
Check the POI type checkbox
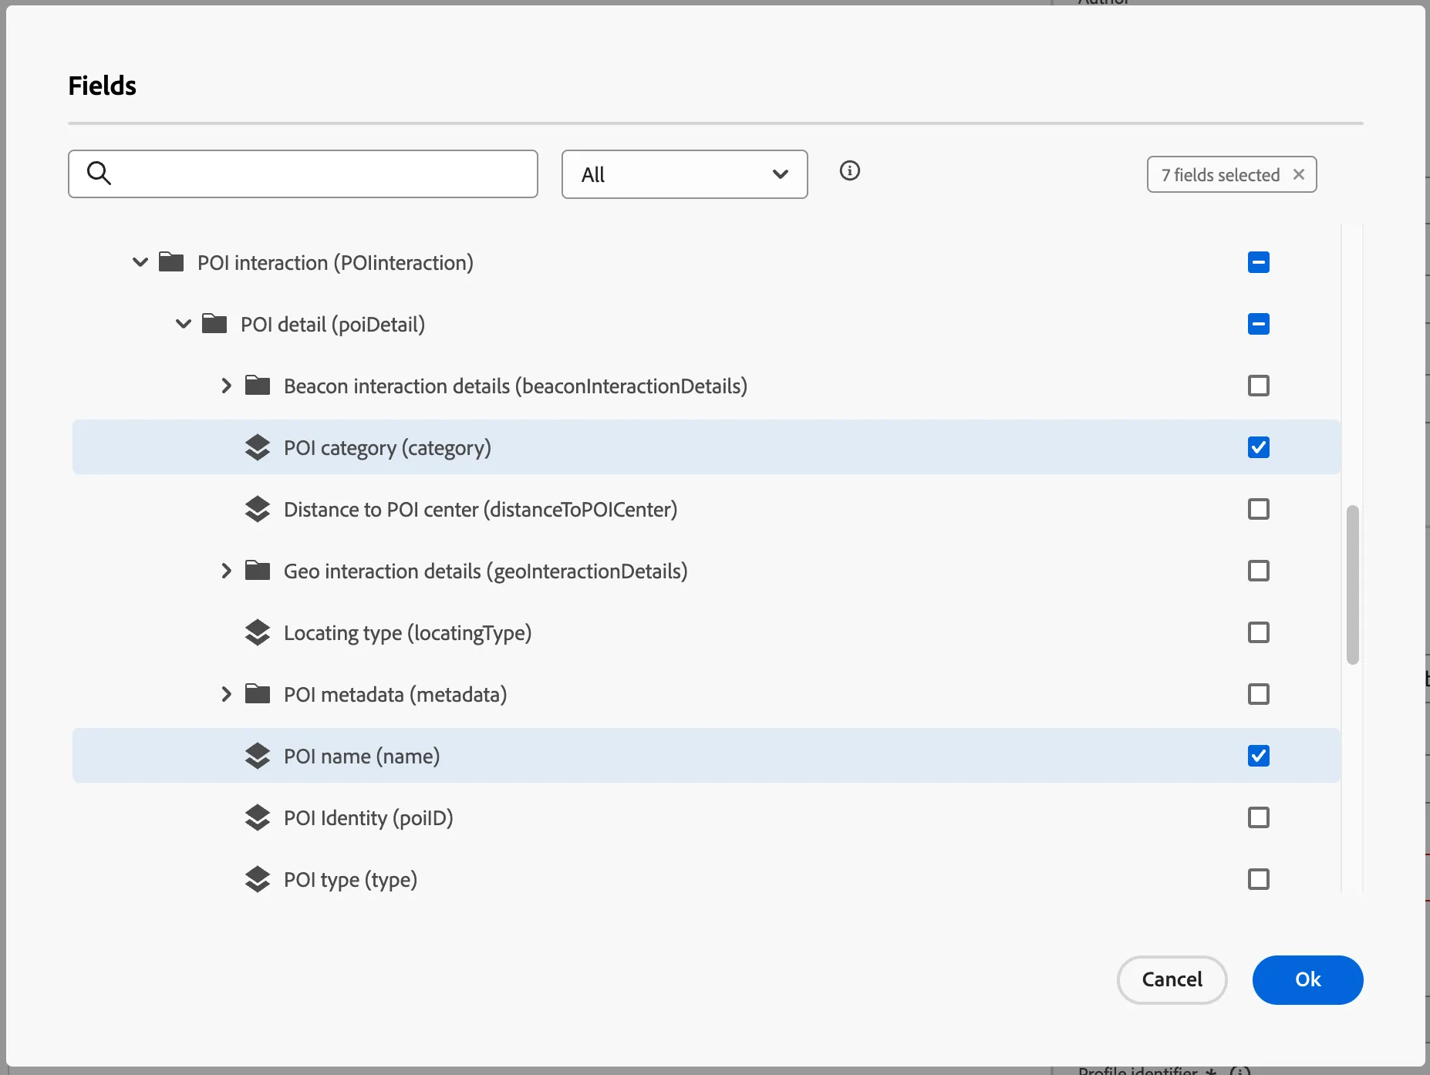(x=1259, y=879)
